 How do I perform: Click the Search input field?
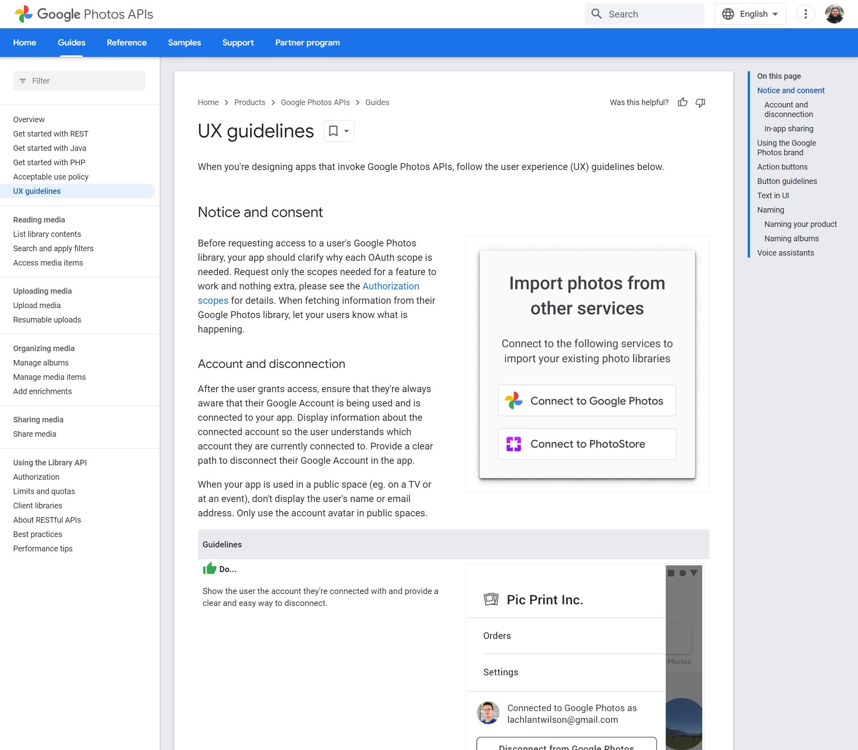point(644,14)
